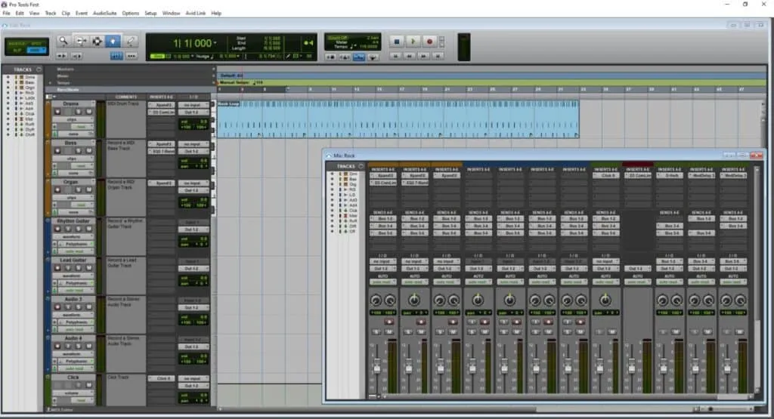Open Lead Guitar waveform view selector
This screenshot has width=774, height=419.
point(73,276)
